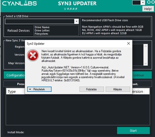
Task: Click the Reload Devices button
Action: point(18,31)
